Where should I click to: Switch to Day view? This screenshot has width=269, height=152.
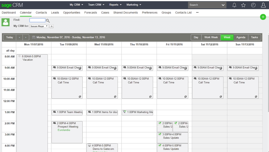click(196, 37)
